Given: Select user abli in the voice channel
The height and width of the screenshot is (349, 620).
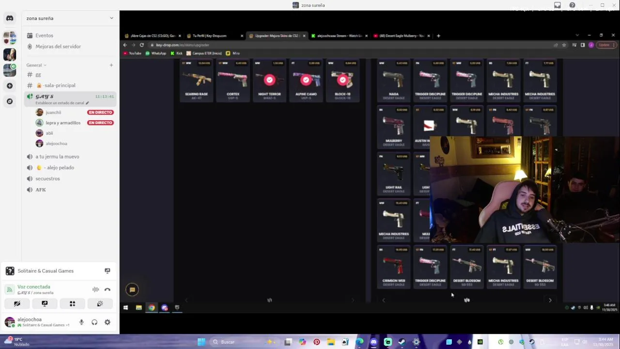Looking at the screenshot, I should point(49,133).
